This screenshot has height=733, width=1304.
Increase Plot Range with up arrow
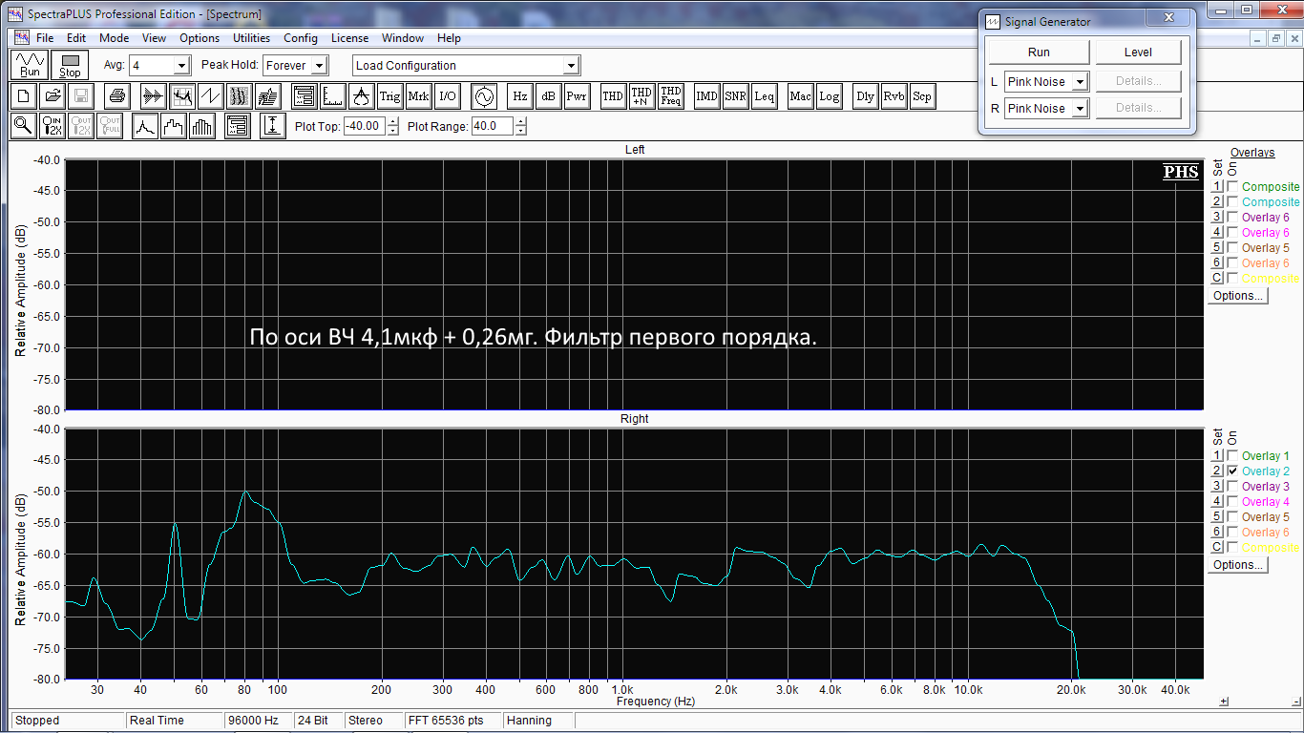click(x=520, y=121)
